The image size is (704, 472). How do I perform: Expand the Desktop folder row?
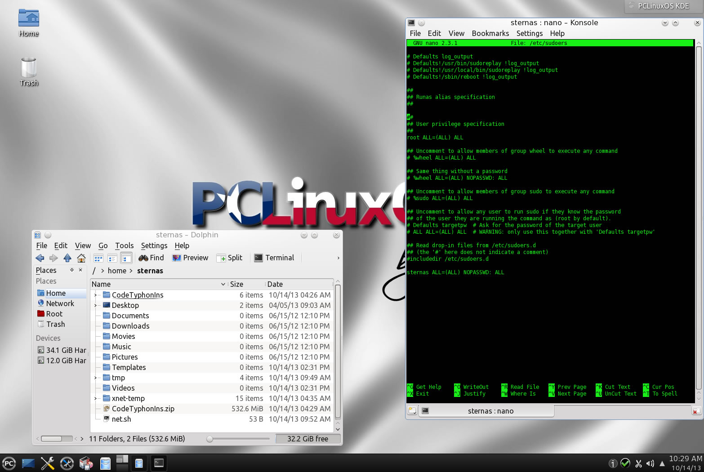pyautogui.click(x=95, y=305)
